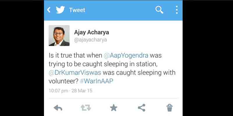The width and height of the screenshot is (233, 116).
Task: Tap the Tweet header title
Action: tap(77, 10)
